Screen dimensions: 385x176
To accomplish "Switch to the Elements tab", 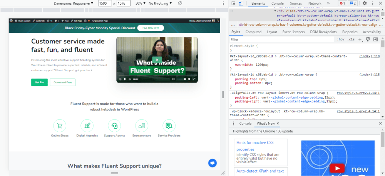I will point(258,3).
